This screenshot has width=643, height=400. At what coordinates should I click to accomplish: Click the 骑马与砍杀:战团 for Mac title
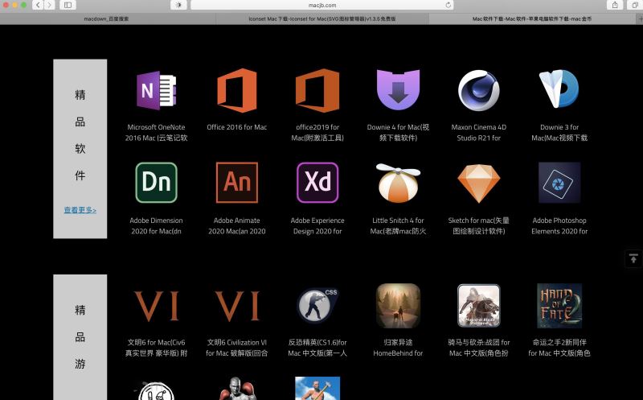click(478, 348)
